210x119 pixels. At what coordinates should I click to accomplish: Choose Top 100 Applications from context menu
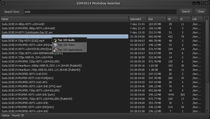[x=69, y=50]
